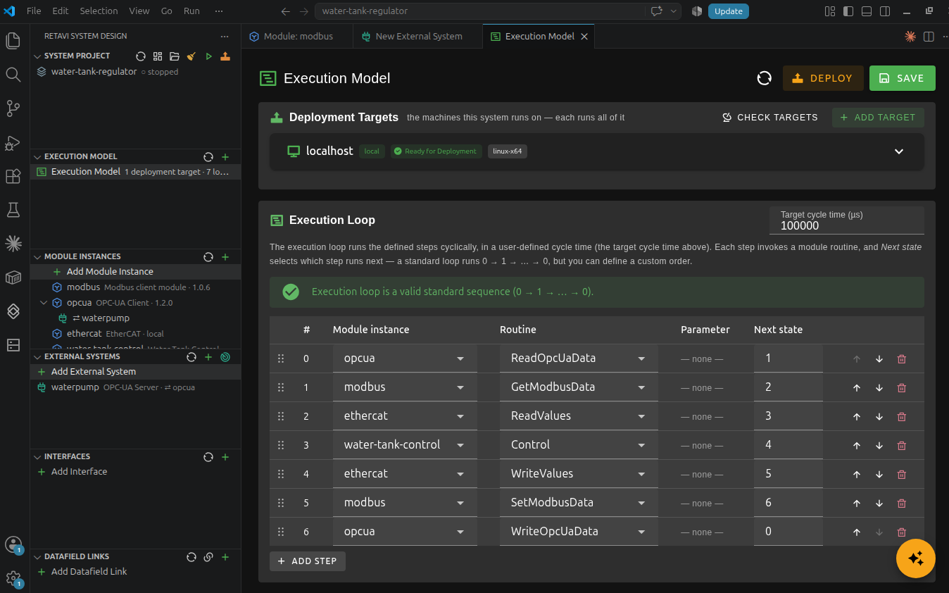Click the command center search box
Screen dimensions: 949x593
point(479,11)
